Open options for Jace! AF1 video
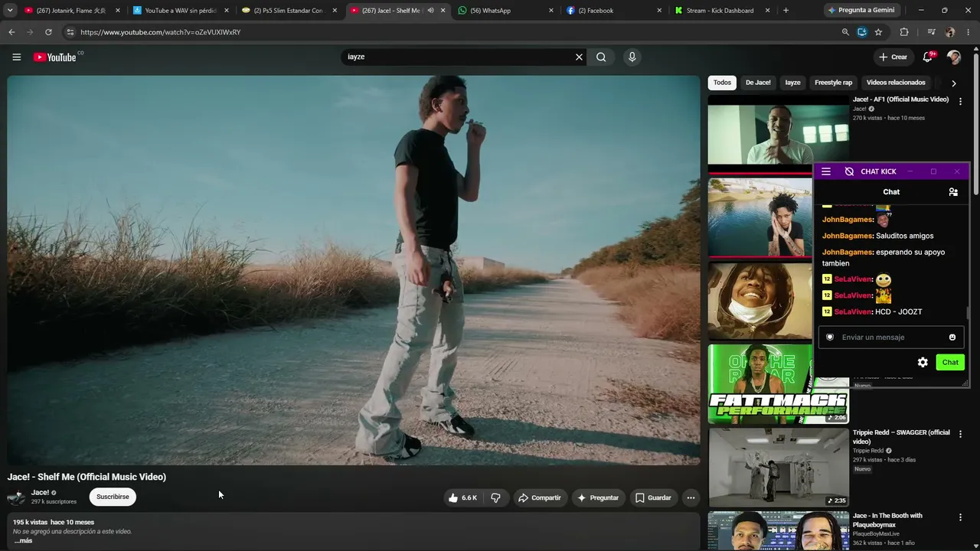 [x=960, y=101]
